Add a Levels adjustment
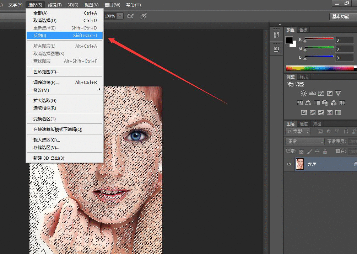This screenshot has height=254, width=357. (x=313, y=94)
